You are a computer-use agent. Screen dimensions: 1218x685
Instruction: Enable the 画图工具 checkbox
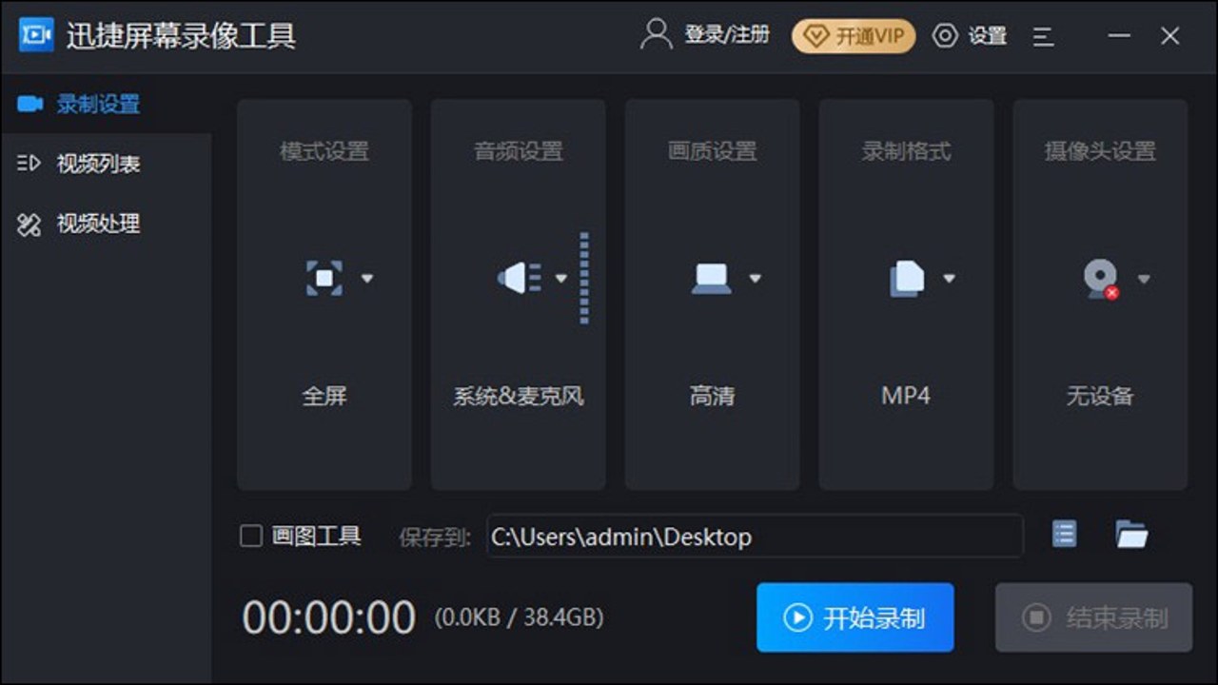point(251,537)
